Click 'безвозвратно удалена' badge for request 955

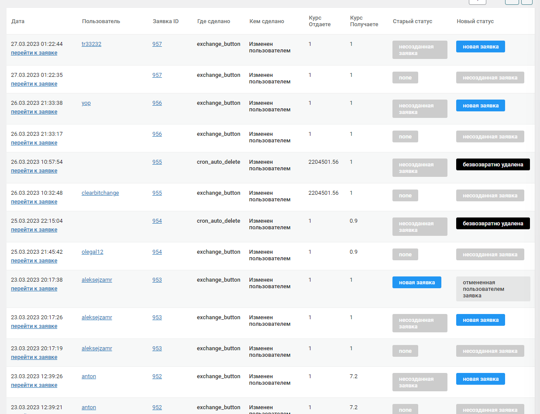(493, 165)
